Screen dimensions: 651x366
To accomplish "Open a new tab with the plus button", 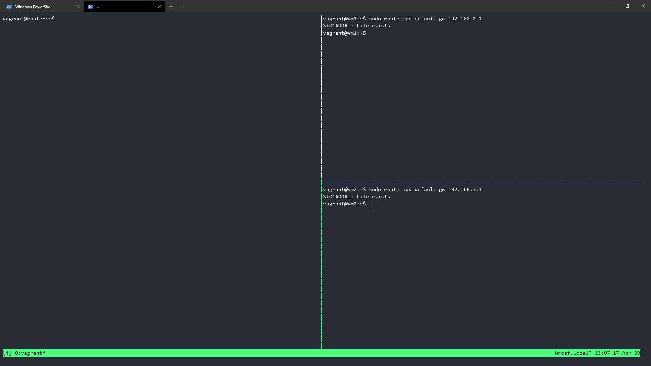I will coord(171,7).
